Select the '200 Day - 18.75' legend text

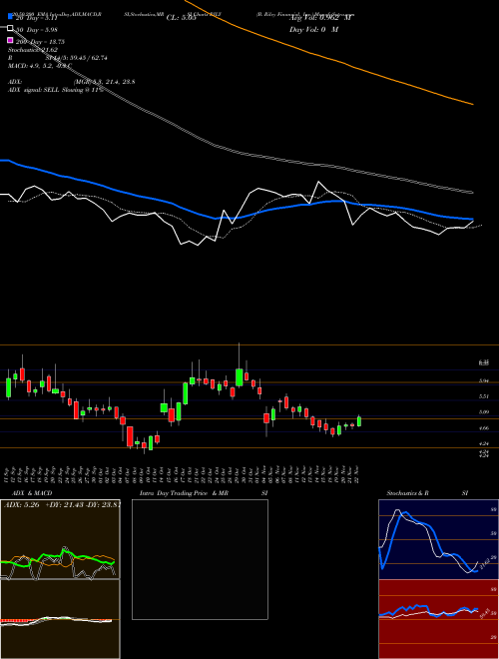click(x=40, y=42)
